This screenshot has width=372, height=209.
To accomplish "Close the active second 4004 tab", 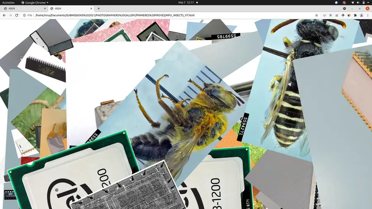I will (91, 9).
